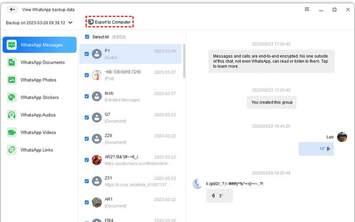
Task: Open the testz chat with [Deleted Message]
Action: (x=130, y=96)
